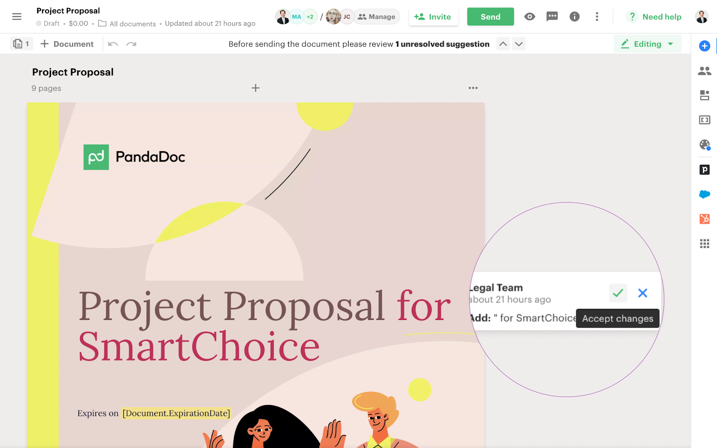717x448 pixels.
Task: Click the PandaDoc logo on the page
Action: [x=134, y=157]
